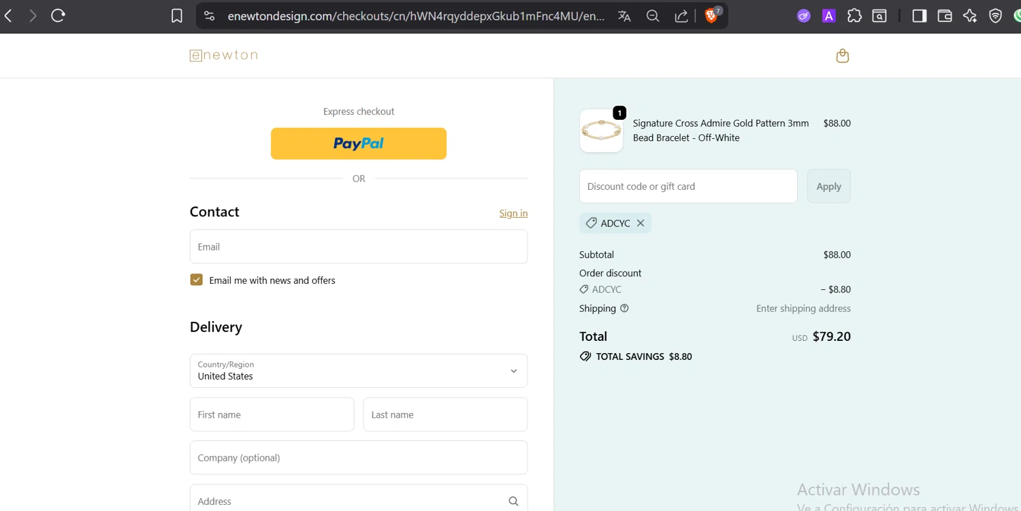The height and width of the screenshot is (511, 1021).
Task: Open the Sign in link
Action: coord(513,213)
